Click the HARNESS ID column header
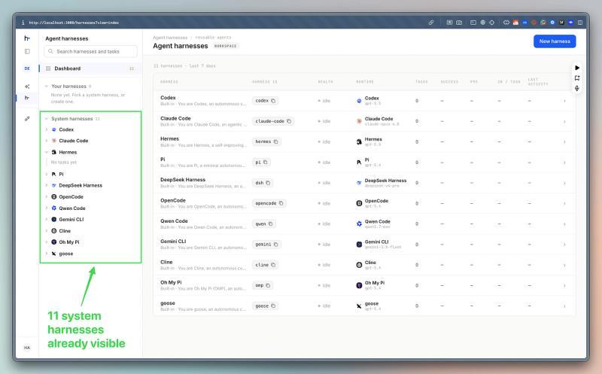 click(265, 82)
